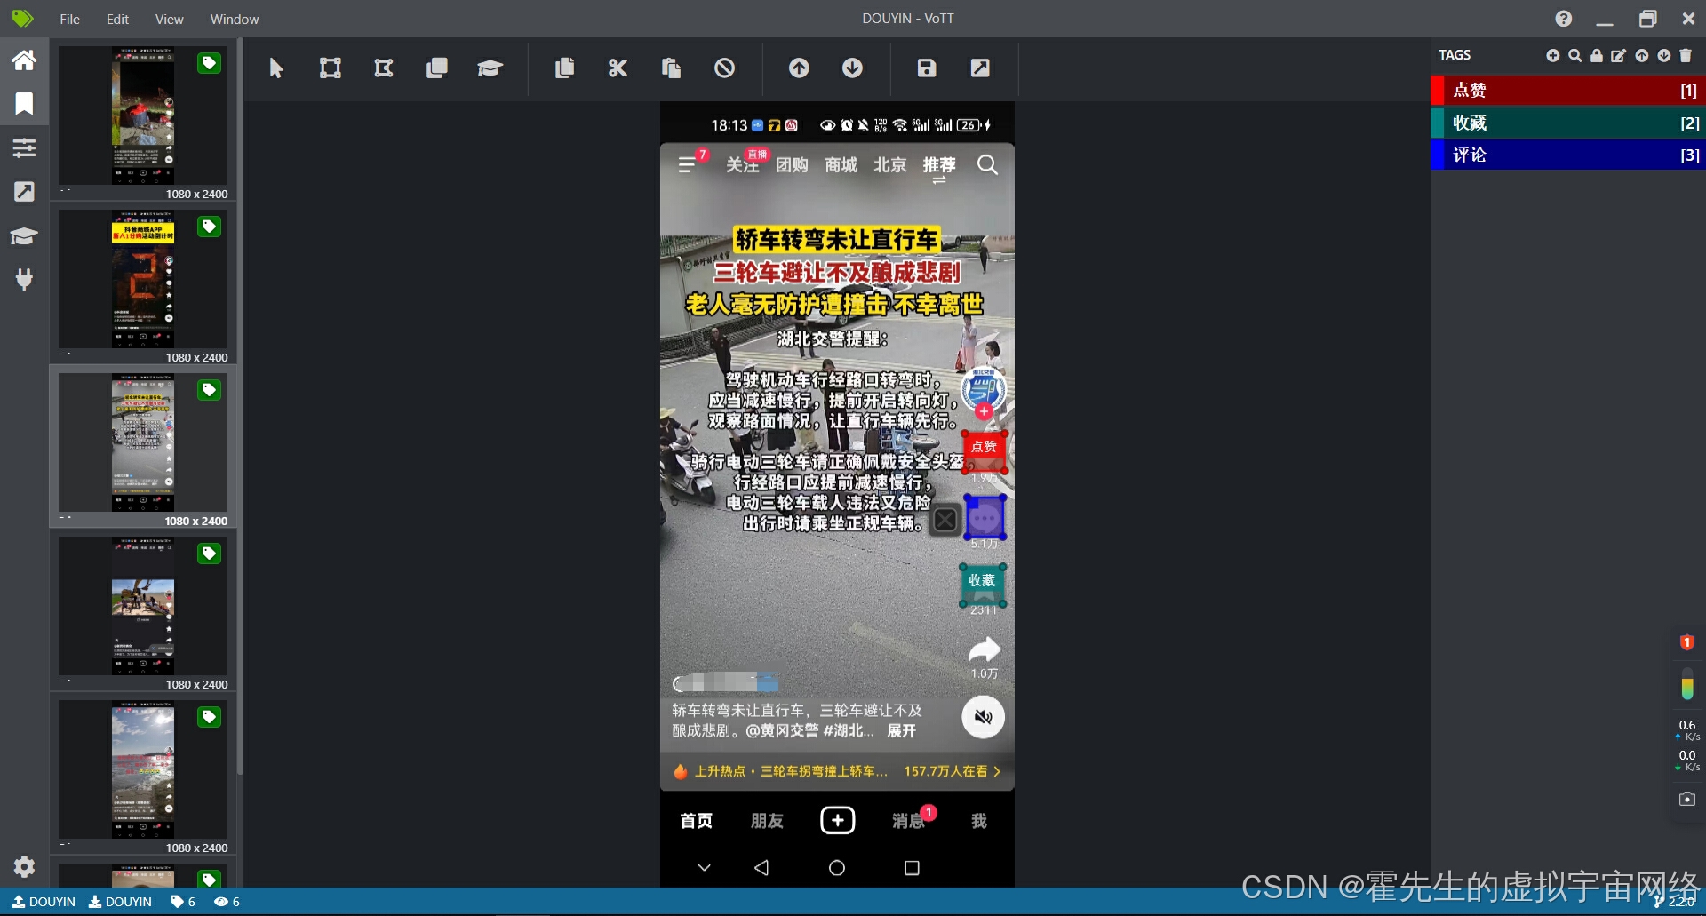1706x916 pixels.
Task: Open the Edit menu
Action: 117,19
